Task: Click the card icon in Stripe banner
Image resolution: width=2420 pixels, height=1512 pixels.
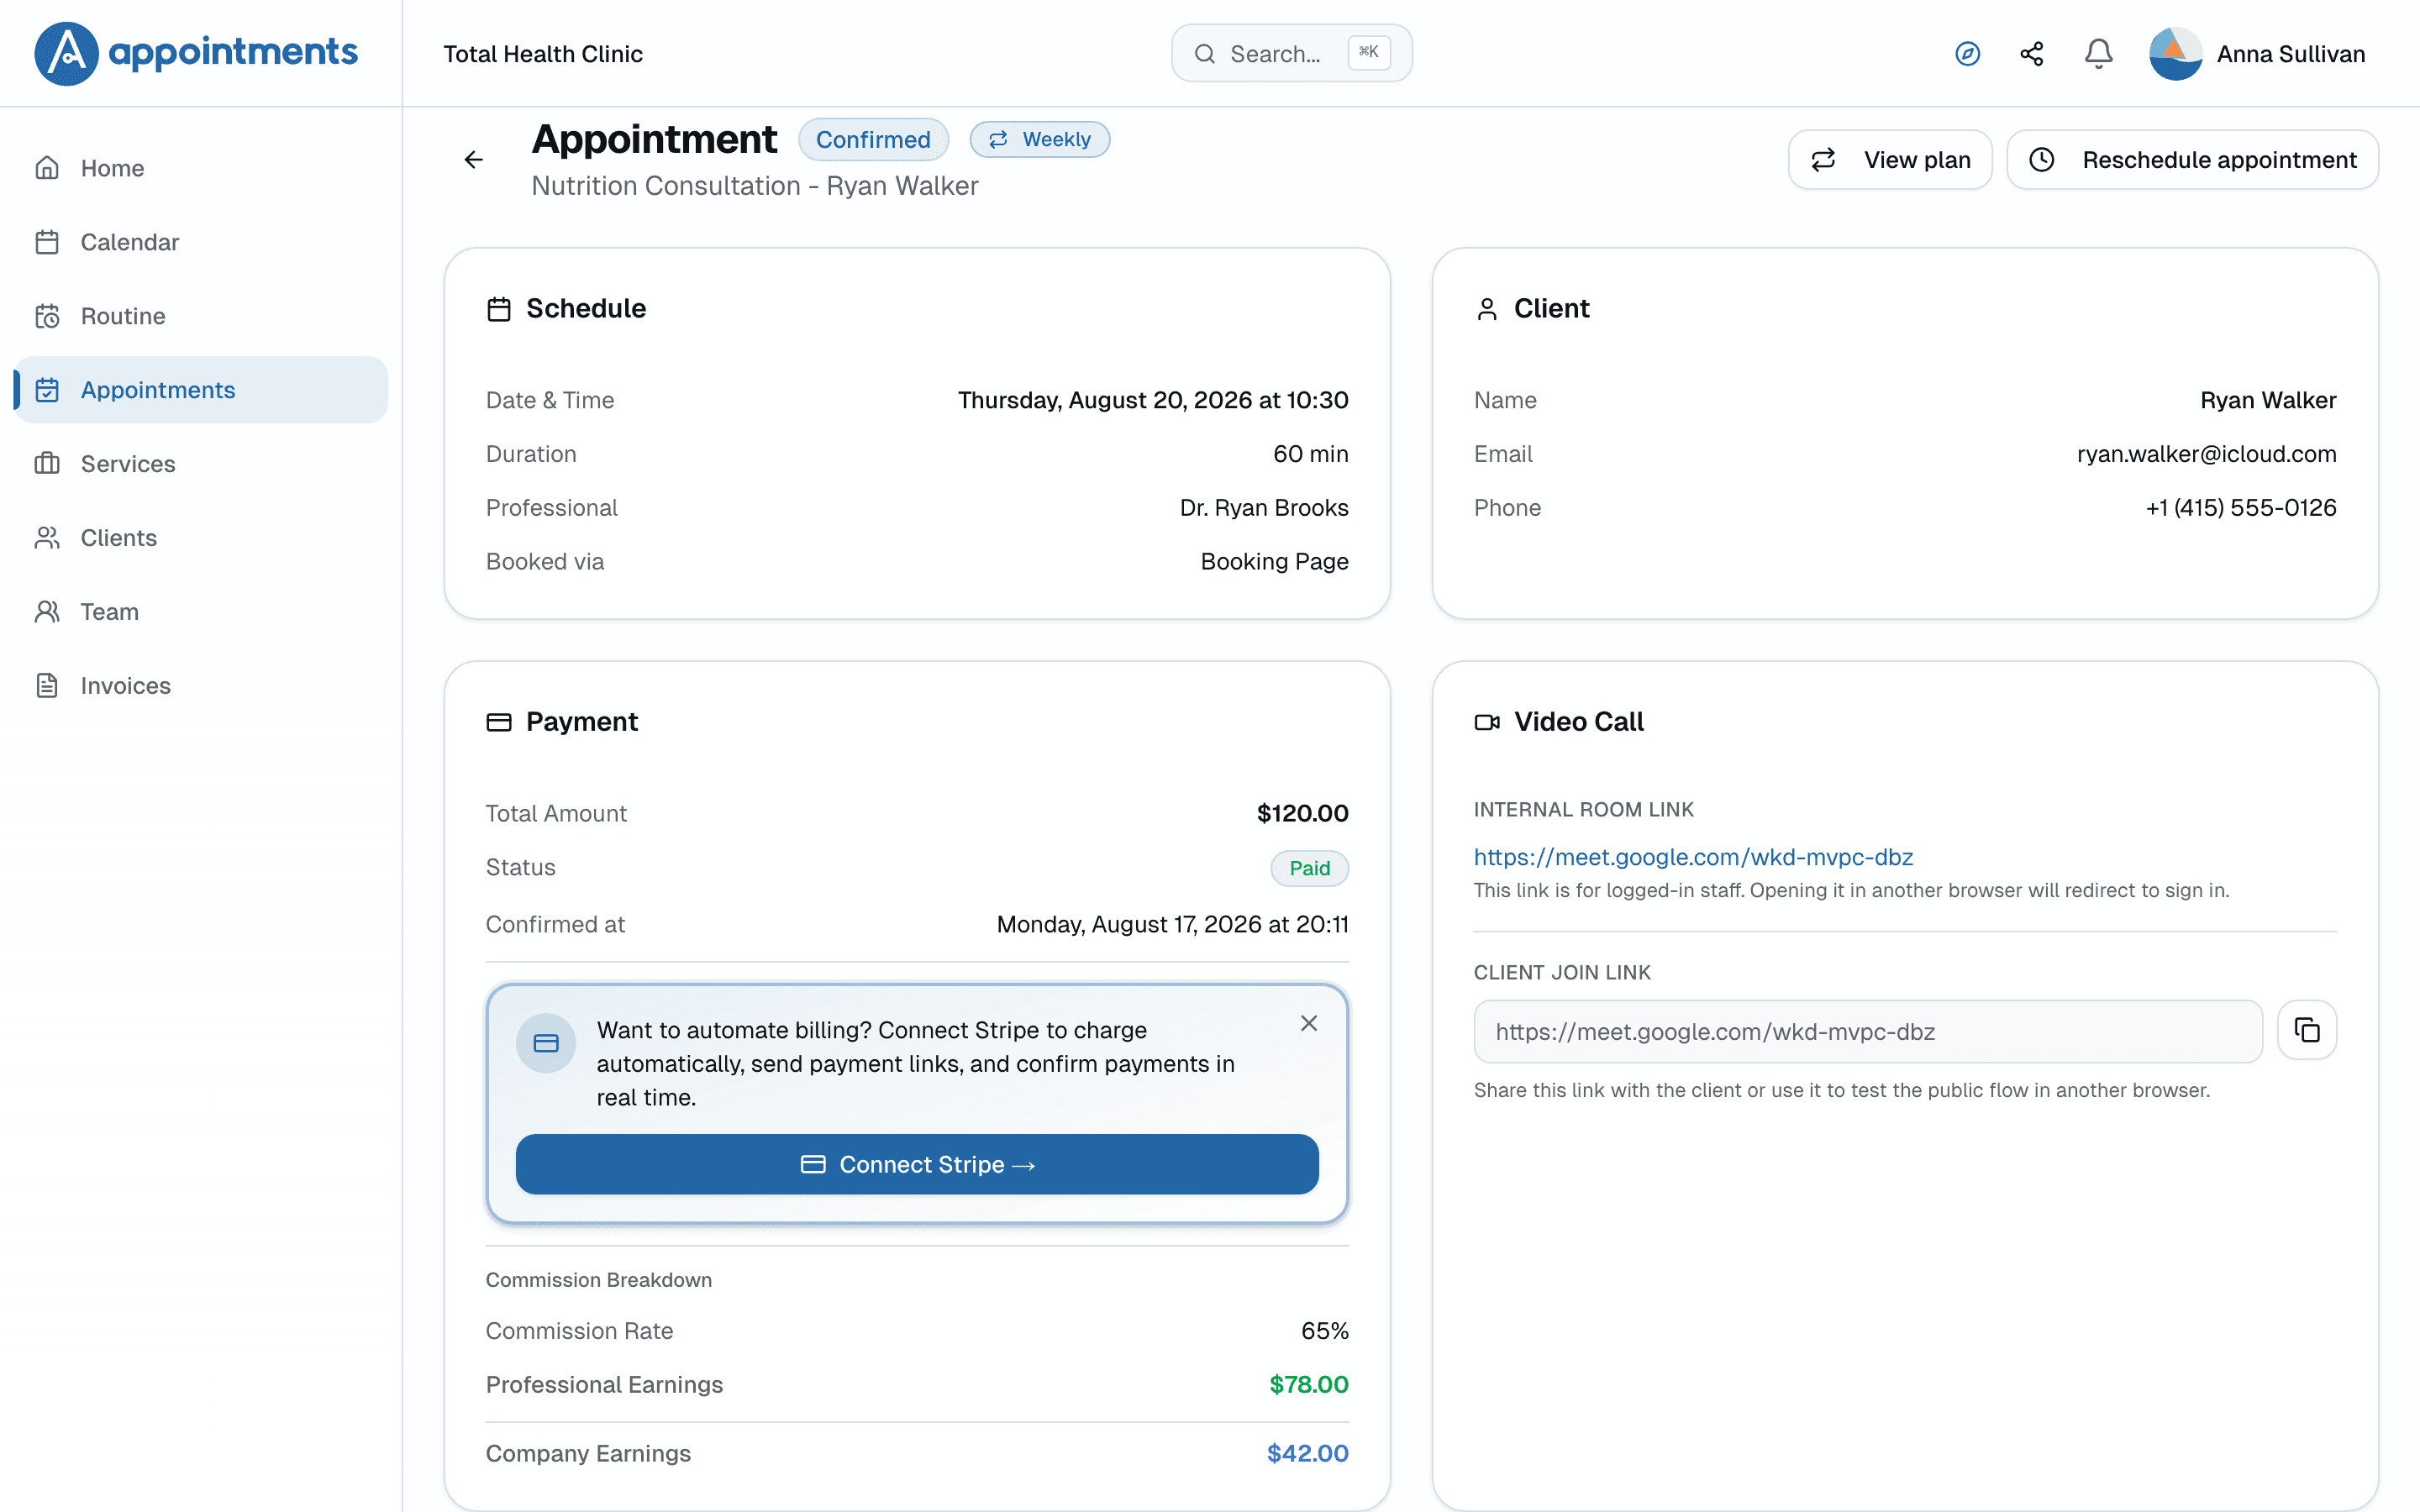Action: click(546, 1044)
